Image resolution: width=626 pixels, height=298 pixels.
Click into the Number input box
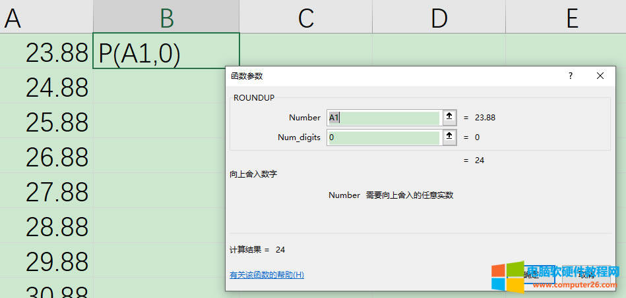[x=384, y=118]
